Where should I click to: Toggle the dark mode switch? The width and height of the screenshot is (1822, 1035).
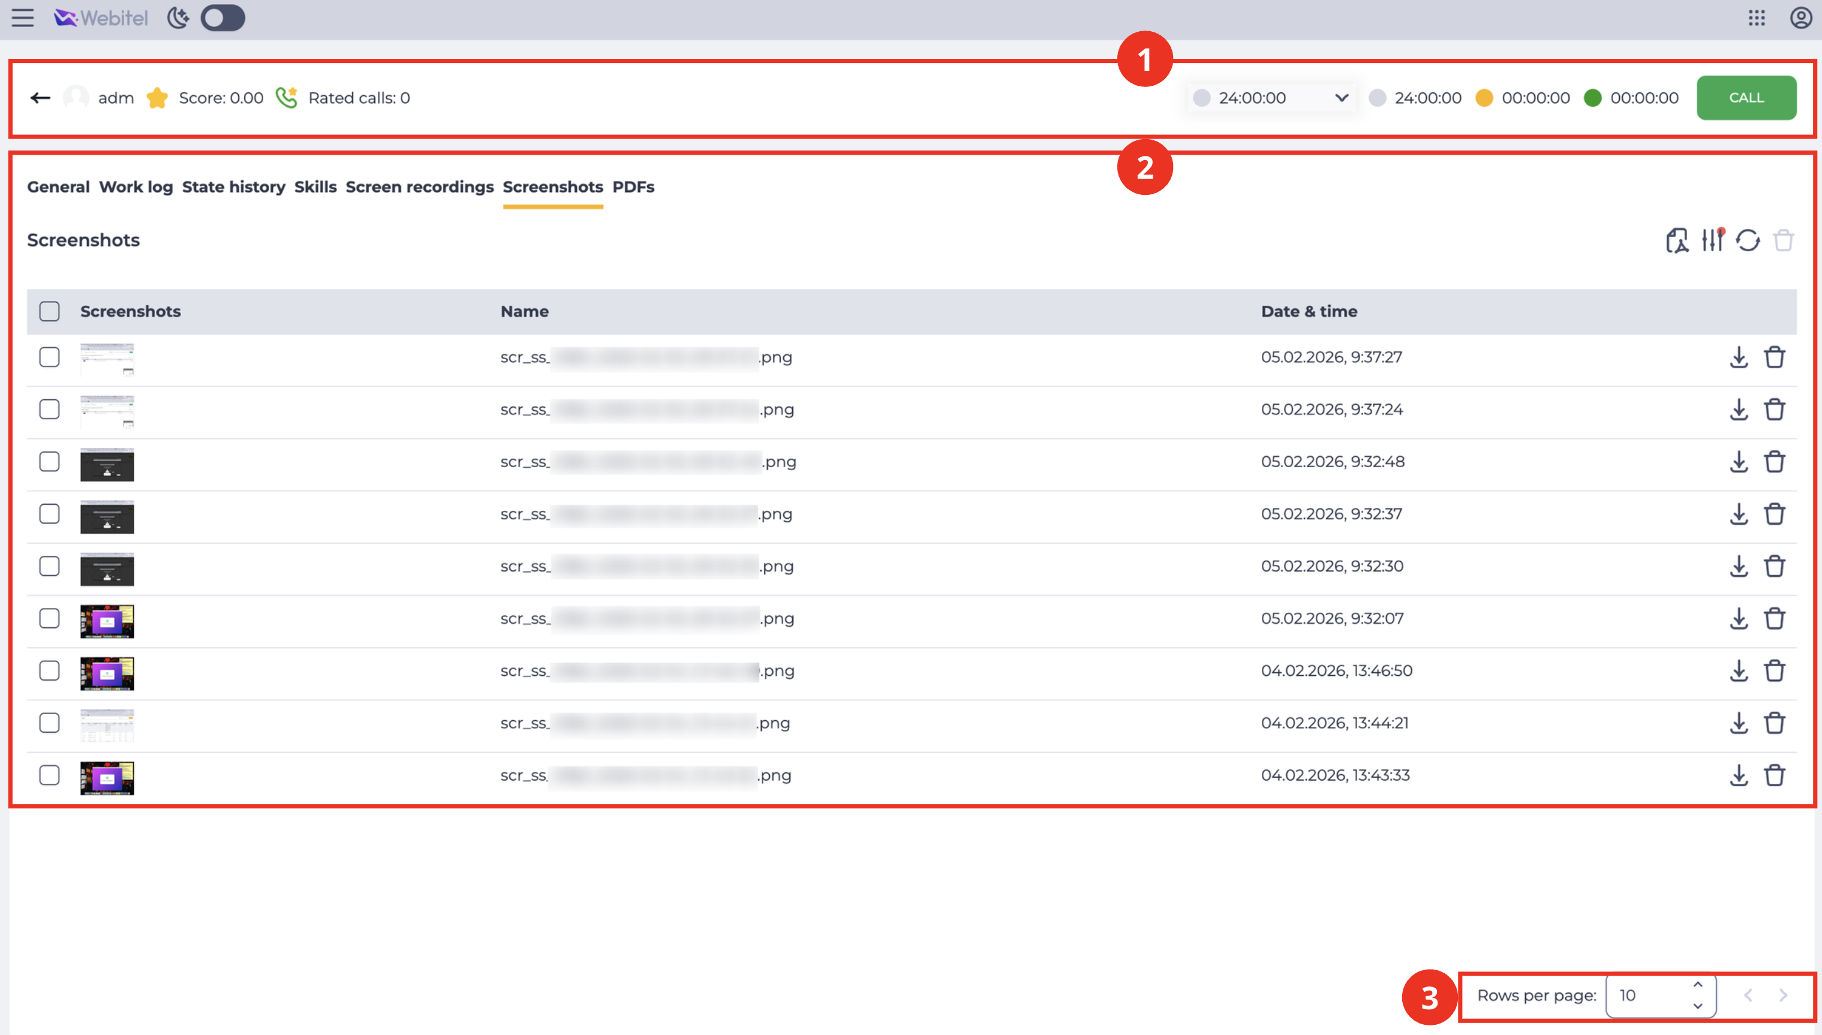[223, 18]
